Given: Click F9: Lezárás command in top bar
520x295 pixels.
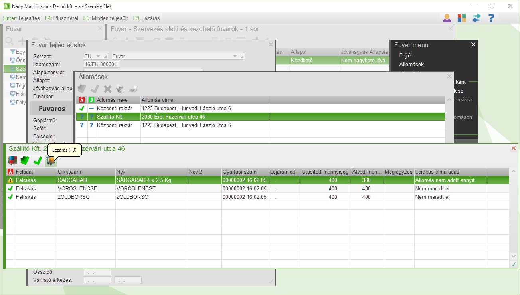Looking at the screenshot, I should click(146, 18).
